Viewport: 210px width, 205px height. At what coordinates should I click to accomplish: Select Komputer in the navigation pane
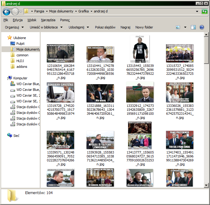click(x=20, y=78)
